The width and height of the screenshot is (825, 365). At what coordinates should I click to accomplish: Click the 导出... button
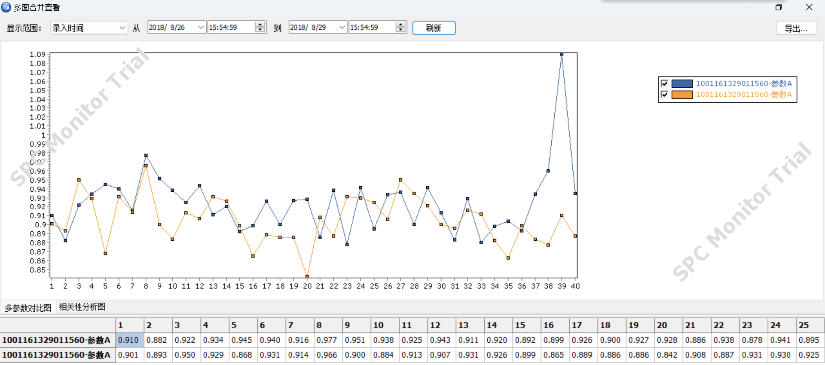(796, 28)
